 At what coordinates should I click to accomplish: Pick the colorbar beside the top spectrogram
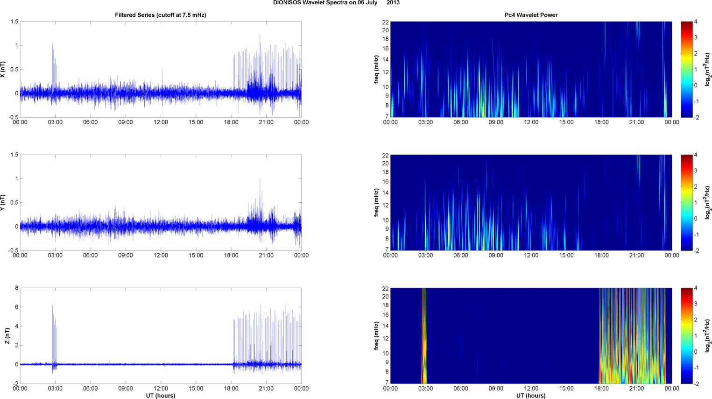click(686, 70)
